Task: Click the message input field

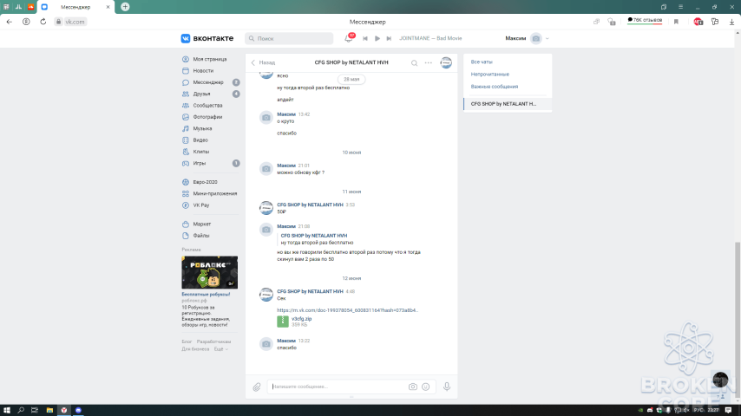Action: tap(338, 387)
